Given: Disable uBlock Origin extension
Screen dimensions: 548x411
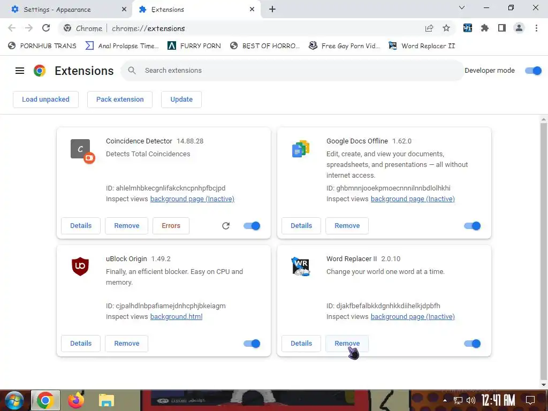Looking at the screenshot, I should [252, 344].
